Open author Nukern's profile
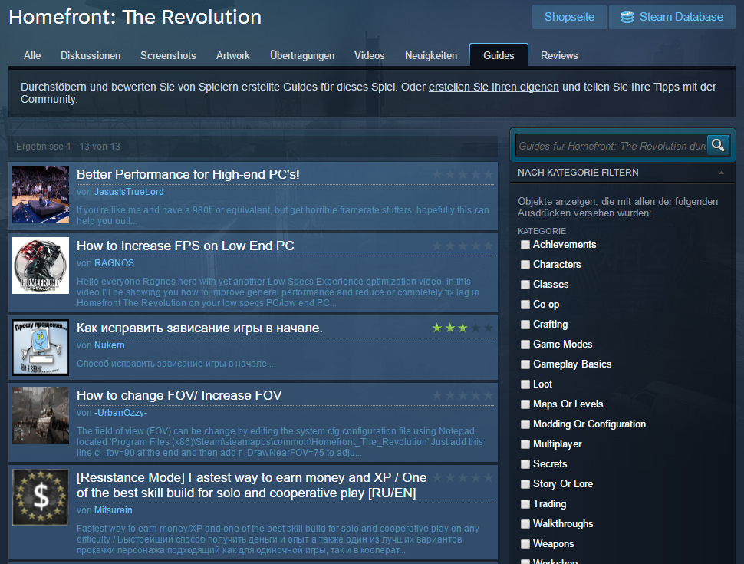This screenshot has width=744, height=564. tap(109, 345)
